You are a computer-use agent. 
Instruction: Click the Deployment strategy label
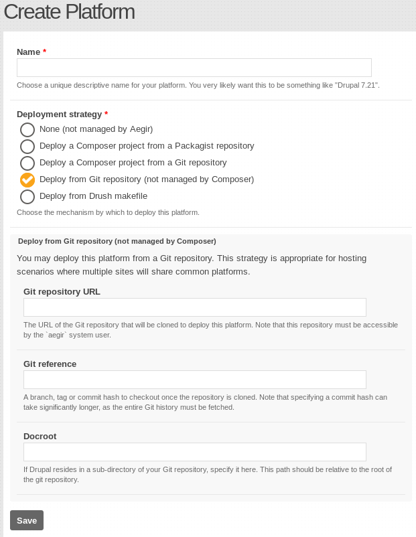(59, 114)
